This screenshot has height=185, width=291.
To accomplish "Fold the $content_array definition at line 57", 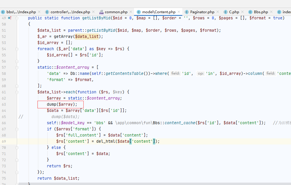I will [17, 67].
